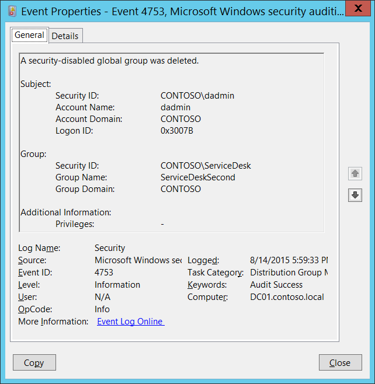Click the Keywords value Audit Success
Screen dimensions: 375x384
[276, 285]
